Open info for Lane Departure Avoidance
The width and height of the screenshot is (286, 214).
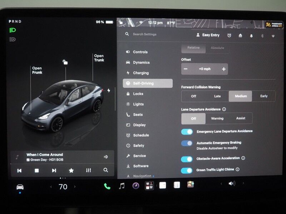coord(224,109)
